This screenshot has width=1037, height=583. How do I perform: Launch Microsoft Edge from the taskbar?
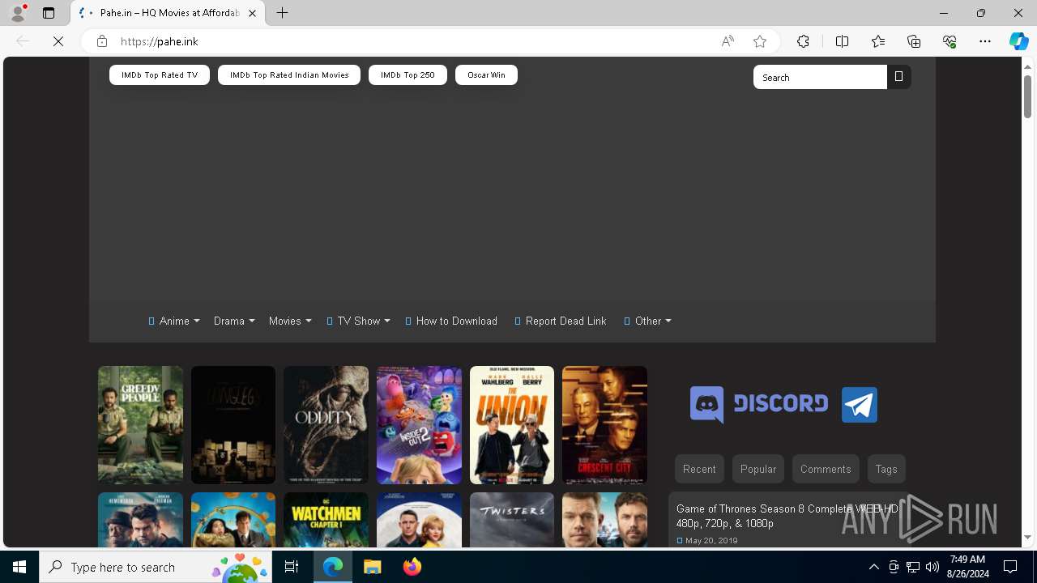point(333,567)
